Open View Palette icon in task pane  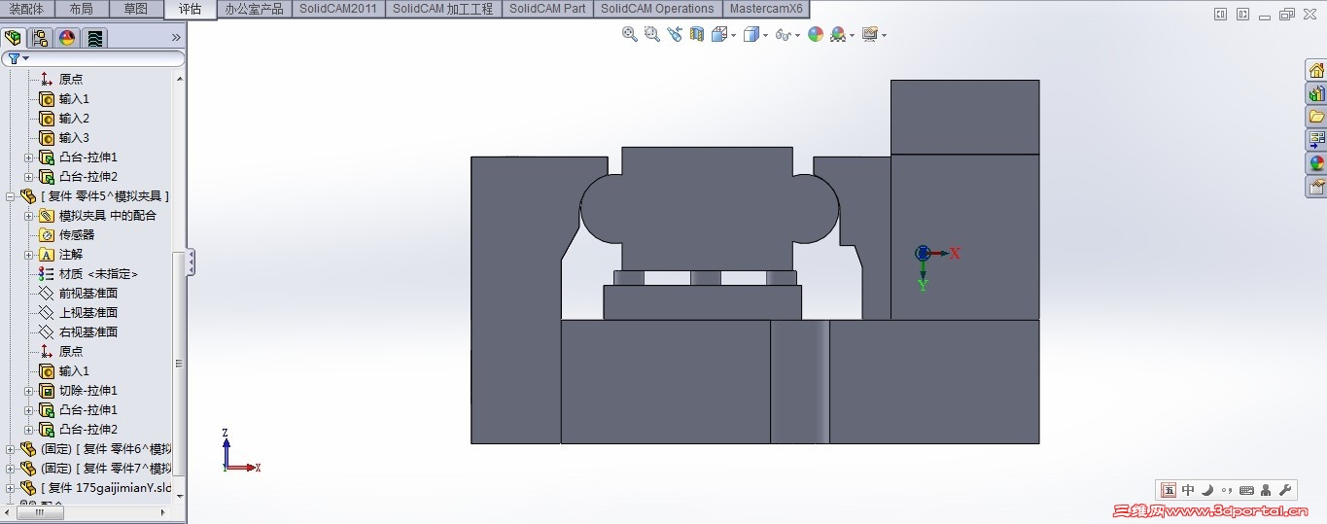[x=1316, y=140]
